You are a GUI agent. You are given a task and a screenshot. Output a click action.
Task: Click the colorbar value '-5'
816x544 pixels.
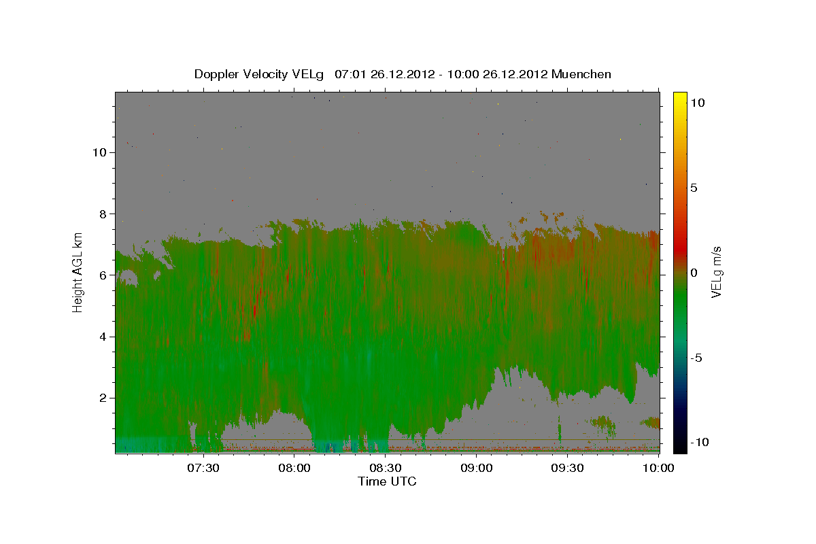(698, 358)
